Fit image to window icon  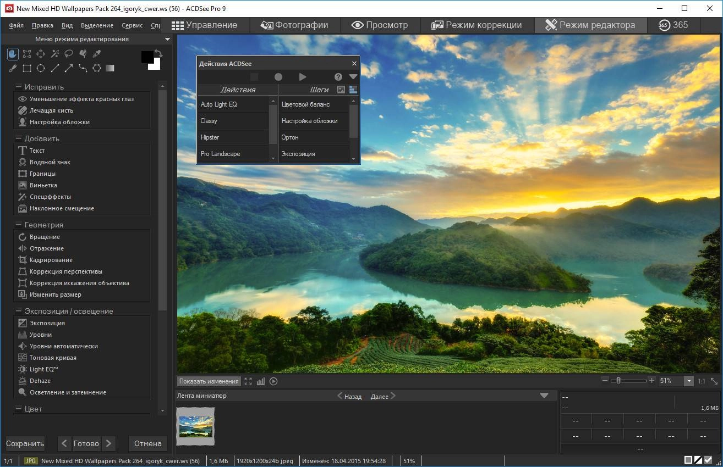tap(715, 381)
